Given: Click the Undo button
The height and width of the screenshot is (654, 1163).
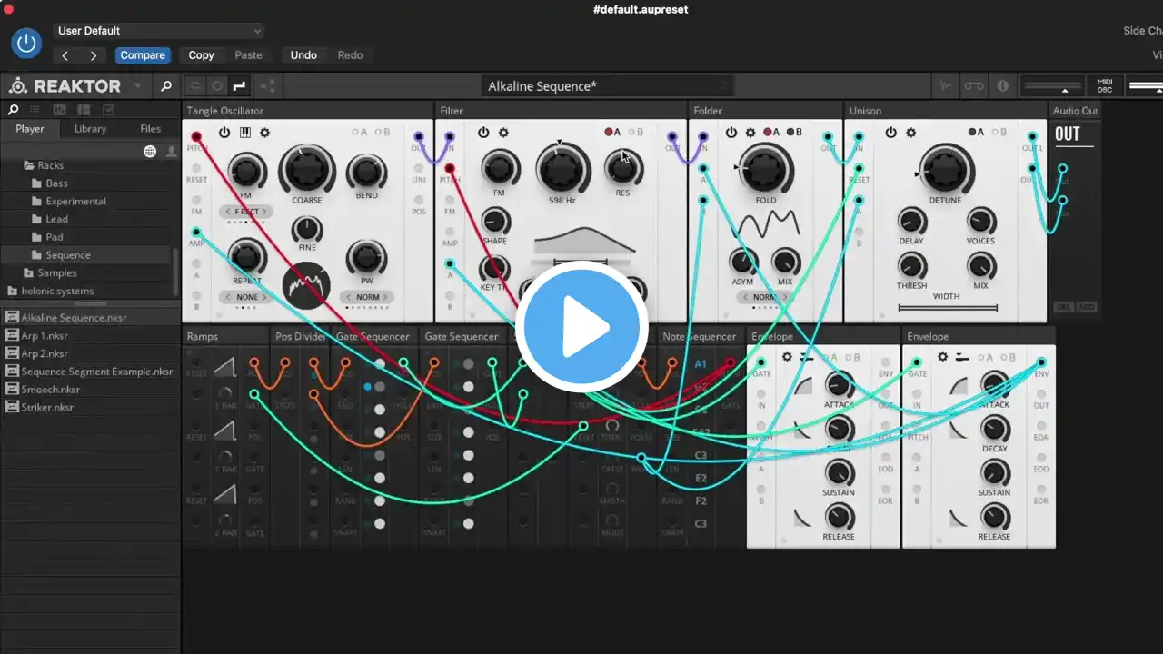Looking at the screenshot, I should pyautogui.click(x=303, y=55).
